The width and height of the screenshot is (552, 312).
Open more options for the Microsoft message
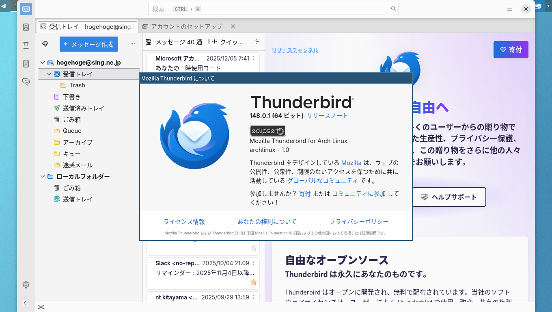pos(254,58)
